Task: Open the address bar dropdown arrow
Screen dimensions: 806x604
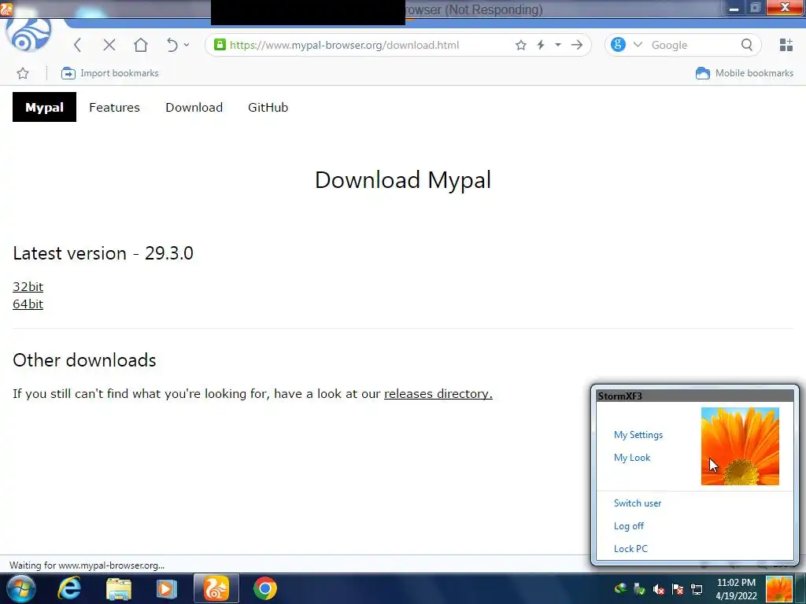Action: [x=558, y=45]
